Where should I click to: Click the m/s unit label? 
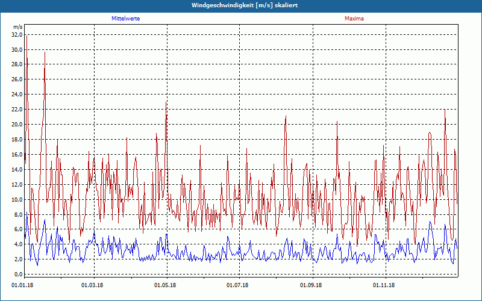click(x=18, y=27)
